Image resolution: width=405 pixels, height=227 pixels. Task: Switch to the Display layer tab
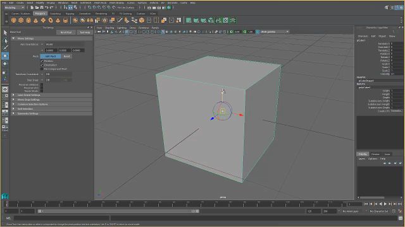363,154
